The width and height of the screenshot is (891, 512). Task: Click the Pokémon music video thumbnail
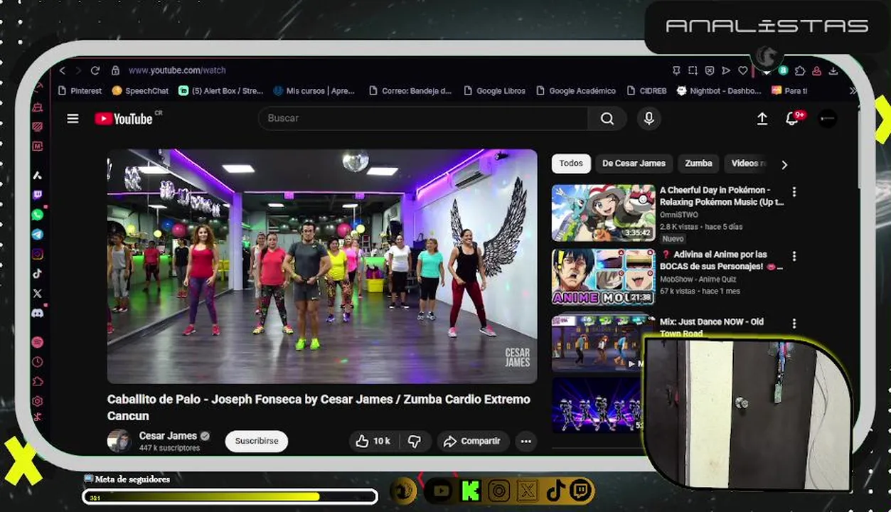coord(603,213)
